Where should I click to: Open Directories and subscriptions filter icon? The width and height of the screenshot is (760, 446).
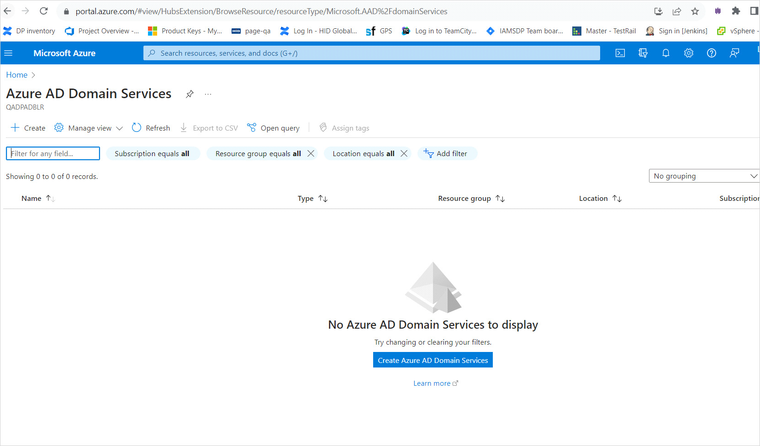pos(643,53)
